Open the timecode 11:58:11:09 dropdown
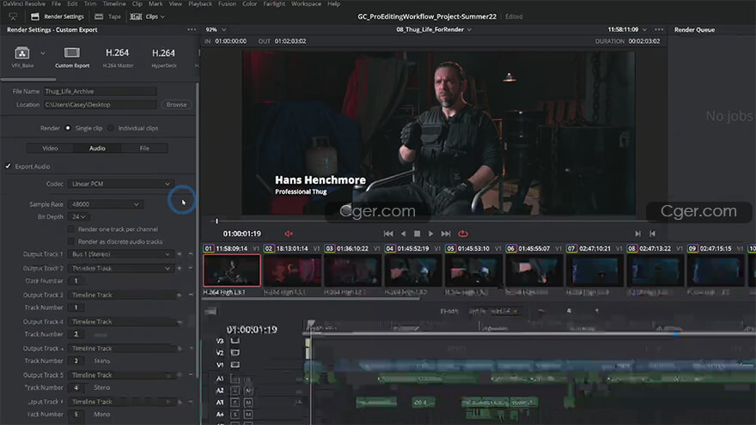The width and height of the screenshot is (756, 425). (x=627, y=29)
